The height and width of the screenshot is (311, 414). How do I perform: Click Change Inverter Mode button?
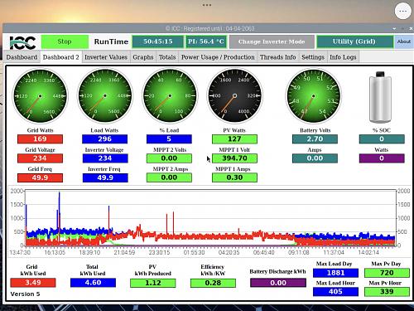click(272, 41)
